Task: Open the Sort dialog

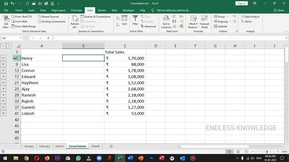Action: click(124, 20)
